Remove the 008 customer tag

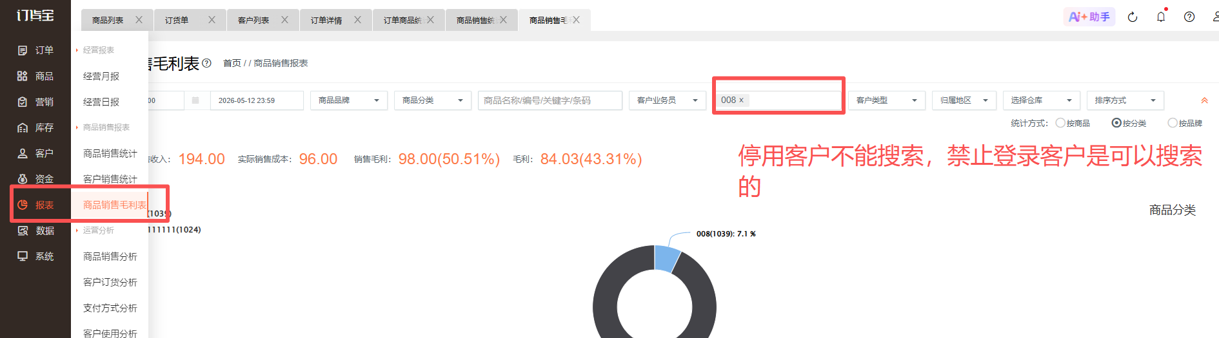point(742,100)
